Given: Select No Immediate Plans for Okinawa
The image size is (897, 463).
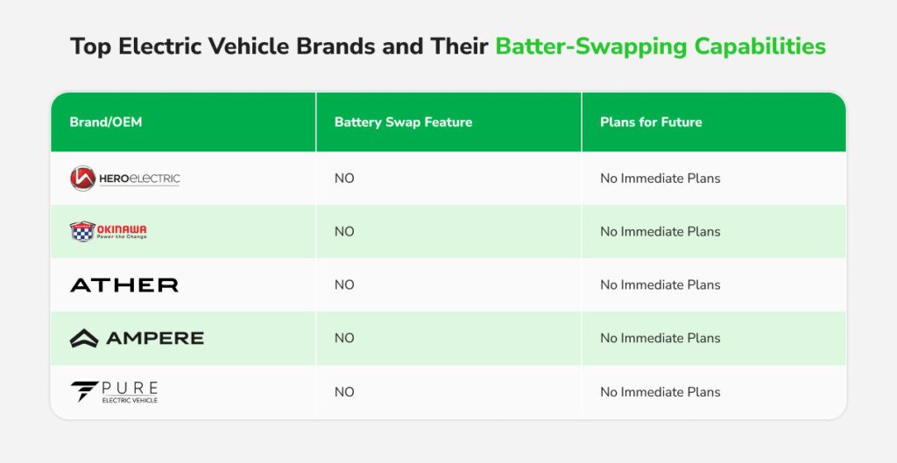Looking at the screenshot, I should pos(660,232).
